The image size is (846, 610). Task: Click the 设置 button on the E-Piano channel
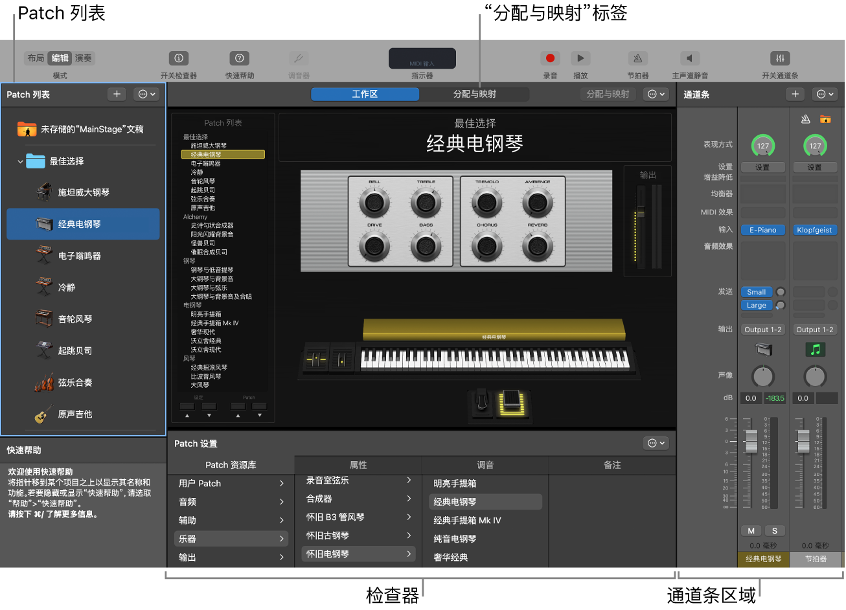click(762, 166)
